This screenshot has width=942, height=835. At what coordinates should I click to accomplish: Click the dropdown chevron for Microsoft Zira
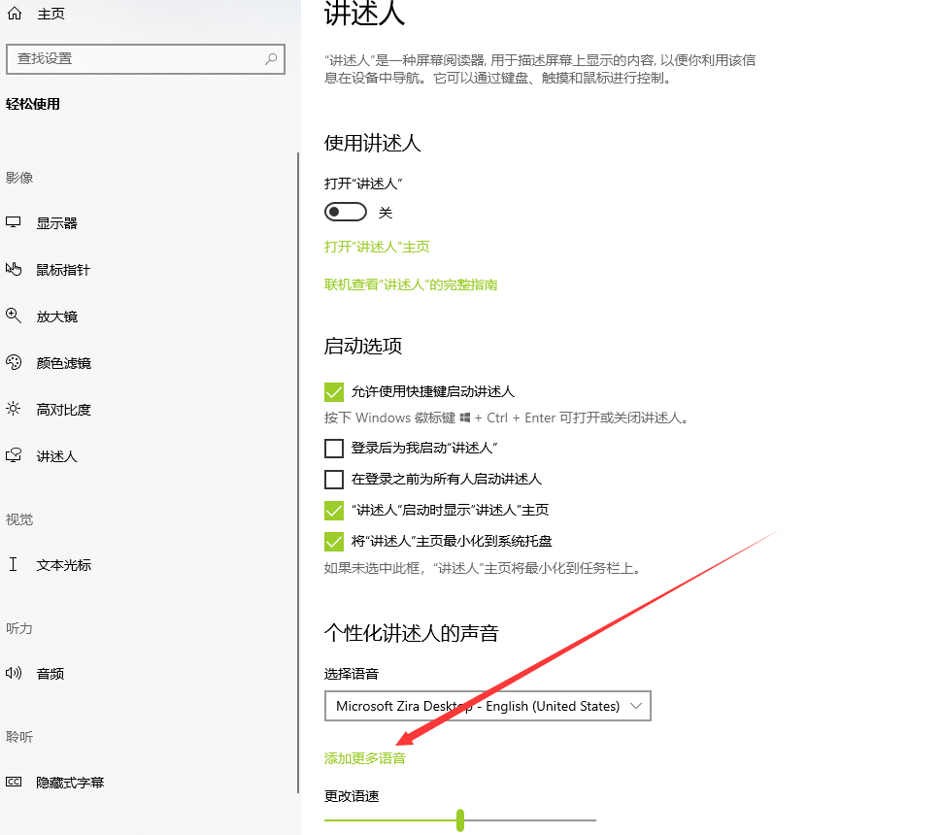tap(636, 706)
